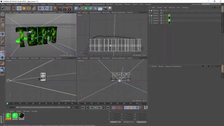Toggle visibility checkmark for MoText.1

click(x=164, y=20)
